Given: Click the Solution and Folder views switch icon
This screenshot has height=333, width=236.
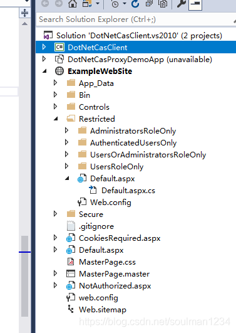Looking at the screenshot, I should [x=88, y=3].
